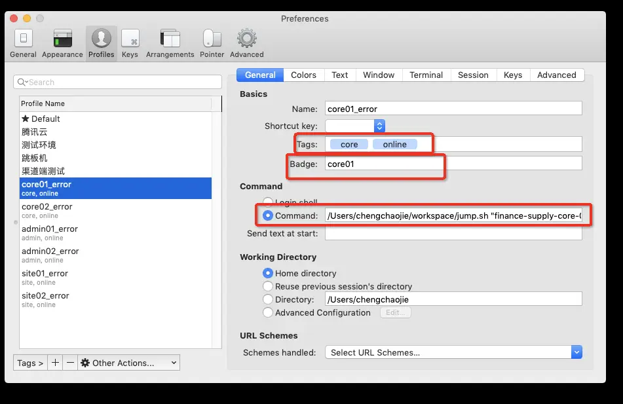Add a new profile with plus button
This screenshot has height=404, width=623.
55,363
